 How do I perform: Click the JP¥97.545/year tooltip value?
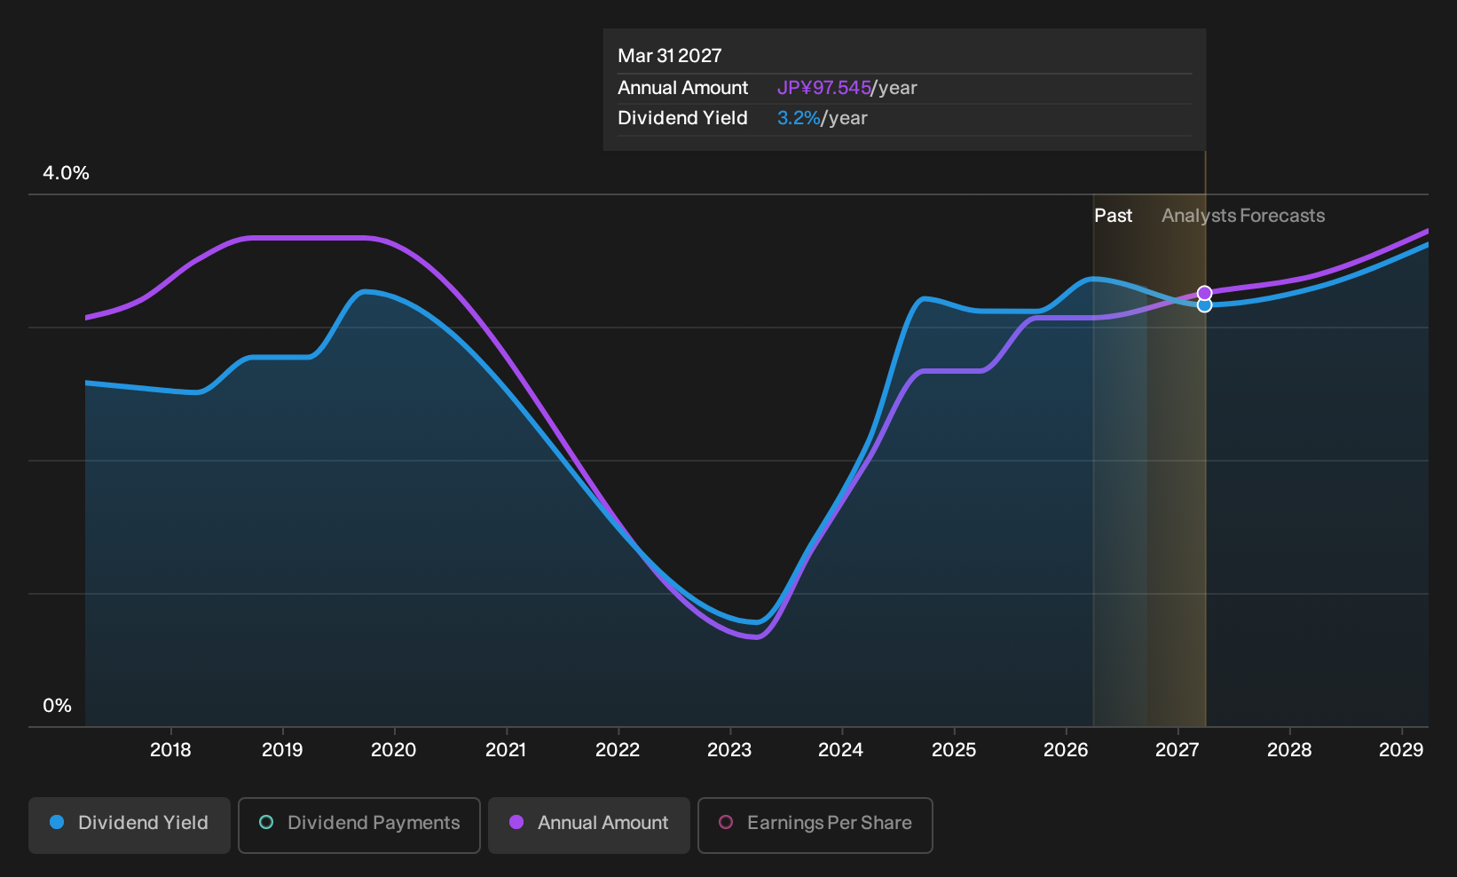847,88
